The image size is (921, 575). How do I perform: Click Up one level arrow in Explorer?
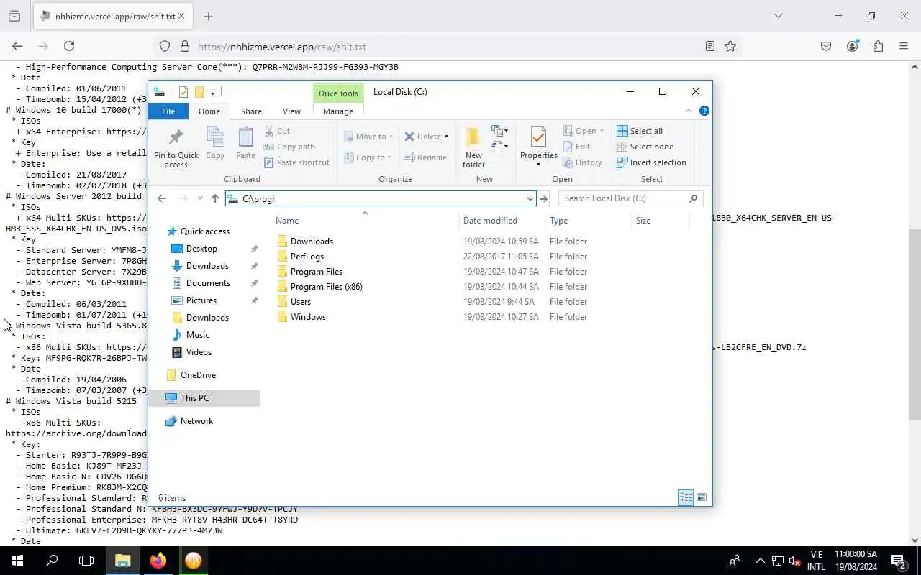click(x=214, y=198)
